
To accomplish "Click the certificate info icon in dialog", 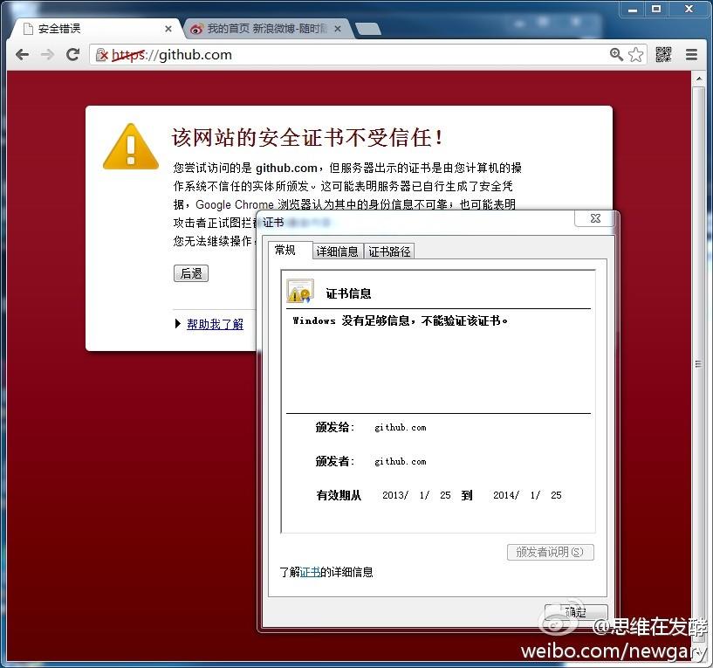I will coord(299,292).
